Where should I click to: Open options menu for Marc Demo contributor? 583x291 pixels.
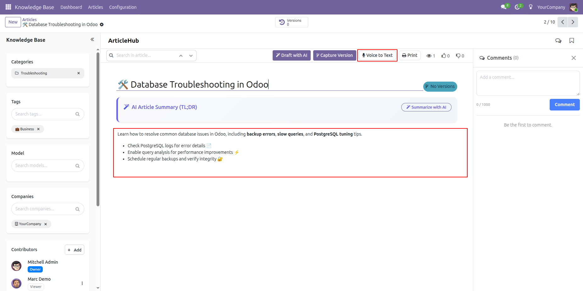click(82, 283)
